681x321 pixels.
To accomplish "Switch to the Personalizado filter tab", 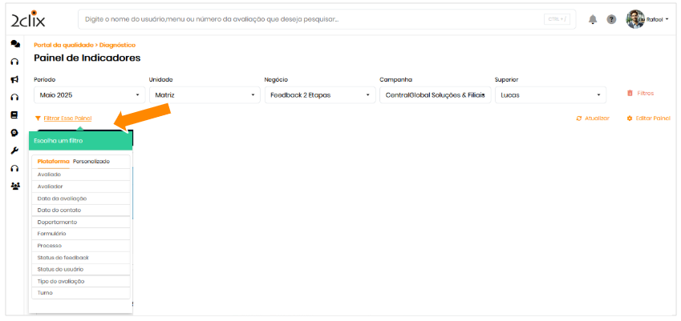I will coord(91,162).
